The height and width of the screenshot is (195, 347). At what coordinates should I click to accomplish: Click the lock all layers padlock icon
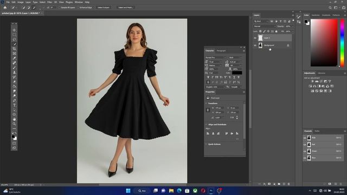[276, 31]
